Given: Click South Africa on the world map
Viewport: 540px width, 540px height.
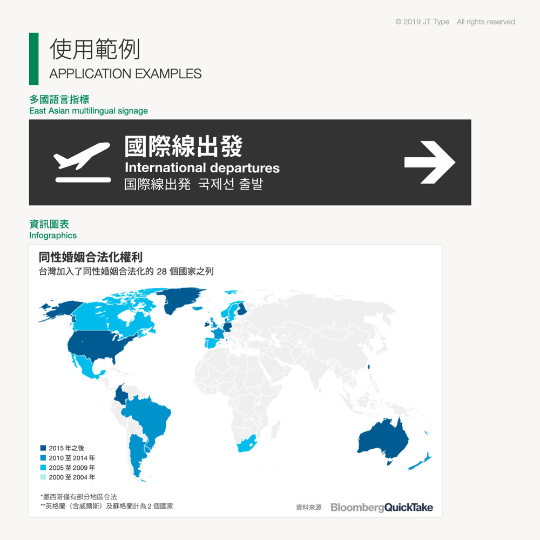Looking at the screenshot, I should point(246,444).
